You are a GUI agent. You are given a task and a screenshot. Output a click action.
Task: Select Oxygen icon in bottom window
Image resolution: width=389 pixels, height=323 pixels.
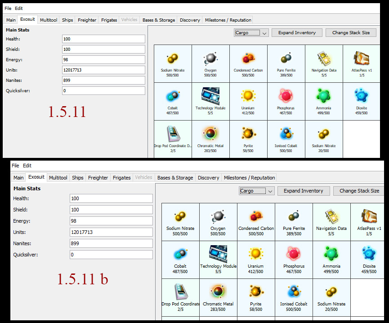tap(218, 216)
